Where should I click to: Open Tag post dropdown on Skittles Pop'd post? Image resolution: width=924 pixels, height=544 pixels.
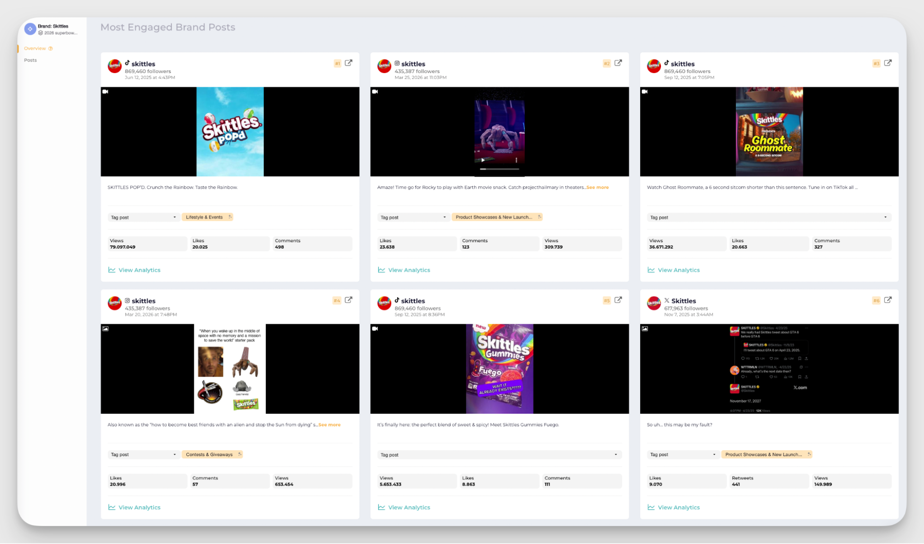pyautogui.click(x=143, y=217)
